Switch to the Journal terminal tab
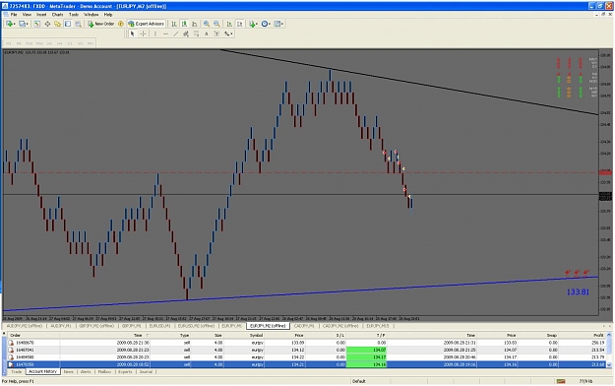Screen dimensions: 615x386 (146, 371)
